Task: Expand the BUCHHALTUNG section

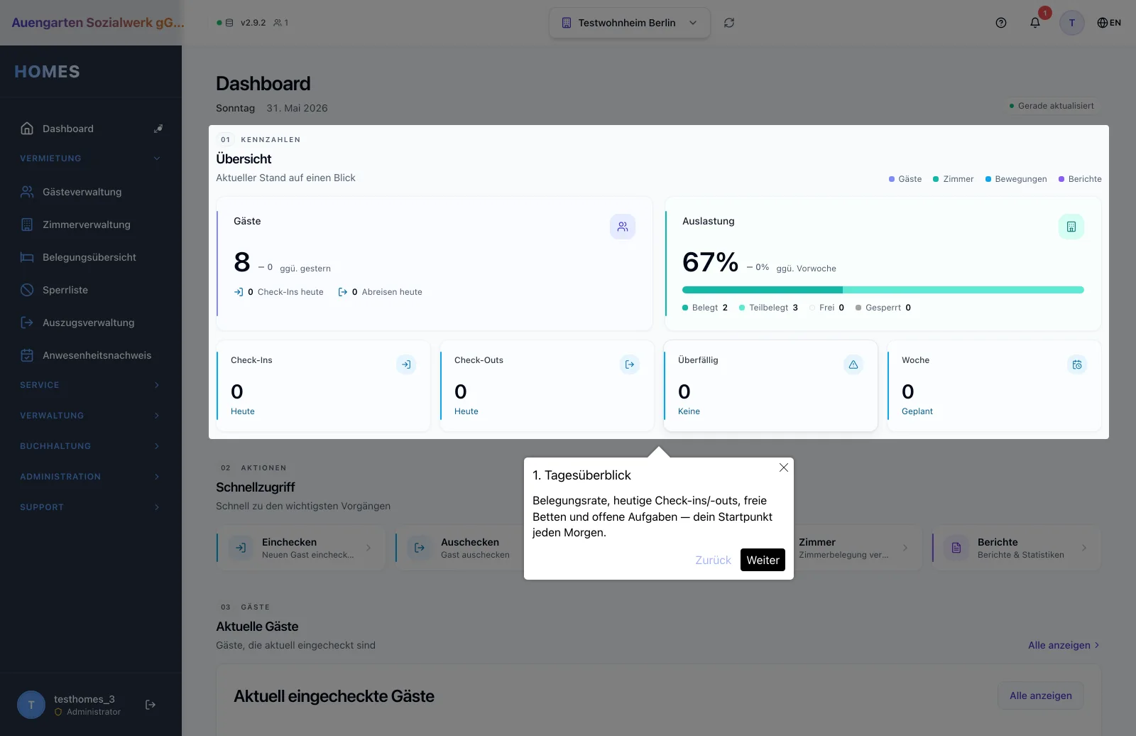Action: coord(91,446)
